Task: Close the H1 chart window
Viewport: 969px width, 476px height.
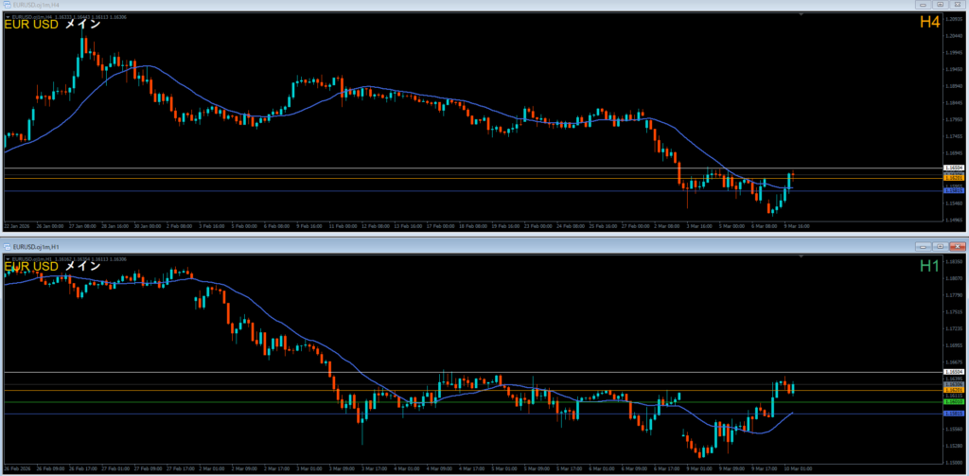Action: pyautogui.click(x=956, y=246)
